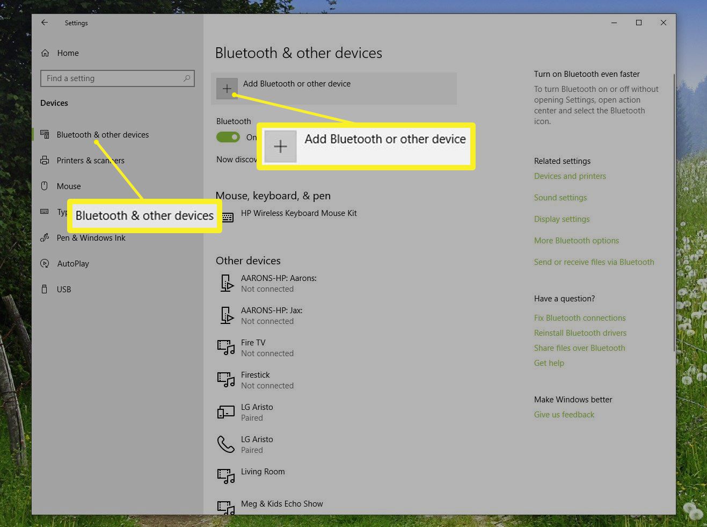Select the Firestick device entry
Screen dimensions: 707x527
[256, 380]
